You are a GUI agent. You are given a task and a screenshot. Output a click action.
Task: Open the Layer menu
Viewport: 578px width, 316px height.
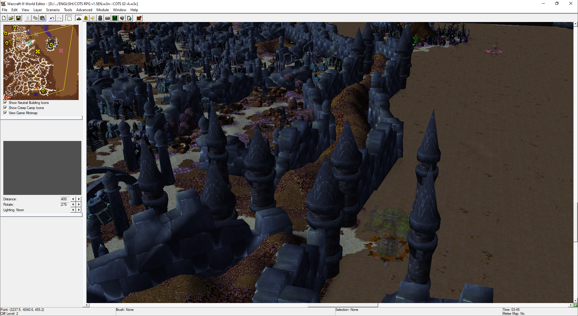[x=38, y=10]
